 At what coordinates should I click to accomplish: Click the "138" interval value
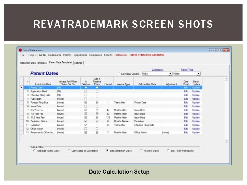click(108, 118)
